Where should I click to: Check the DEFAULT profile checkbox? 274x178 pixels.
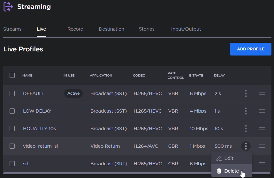click(12, 93)
